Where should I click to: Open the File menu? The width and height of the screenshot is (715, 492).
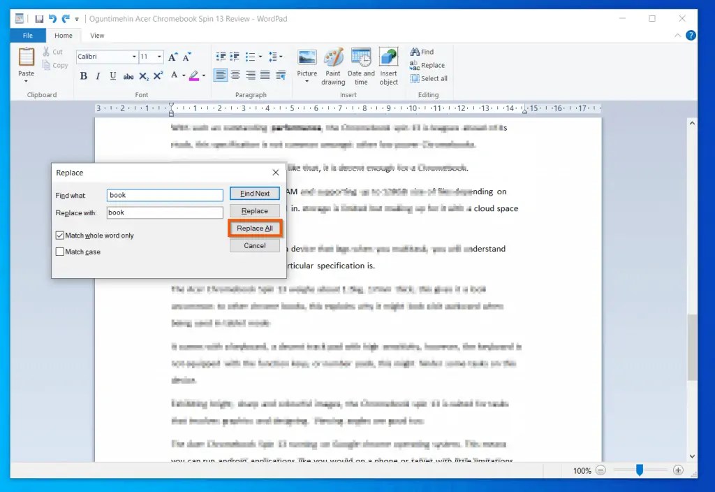27,35
